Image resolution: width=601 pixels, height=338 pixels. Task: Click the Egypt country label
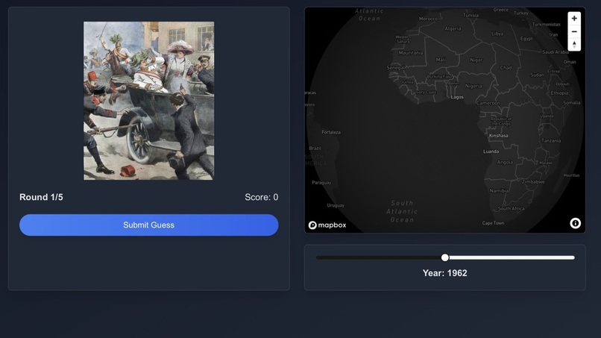tap(526, 39)
